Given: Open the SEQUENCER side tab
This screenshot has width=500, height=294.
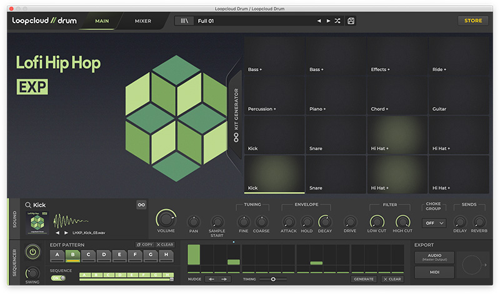Looking at the screenshot, I should (x=14, y=263).
